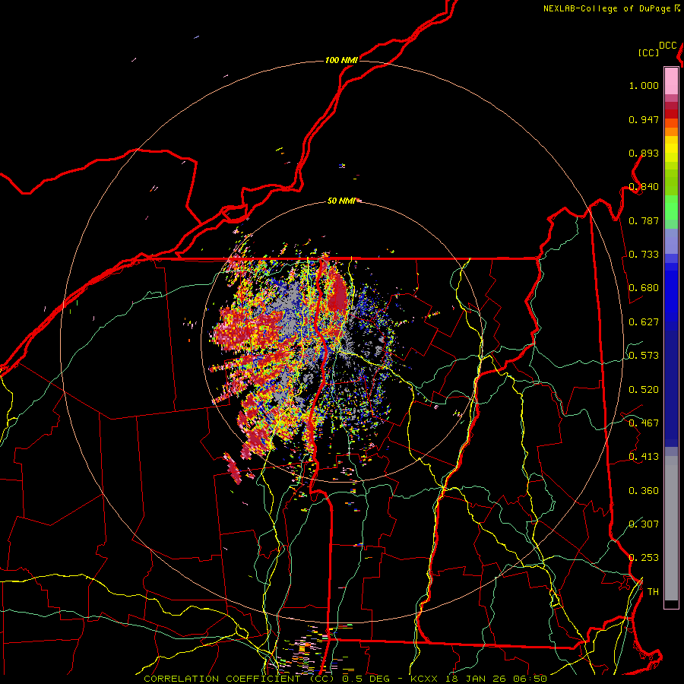The height and width of the screenshot is (684, 684).
Task: Click the 0.467 scale value
Action: [644, 423]
